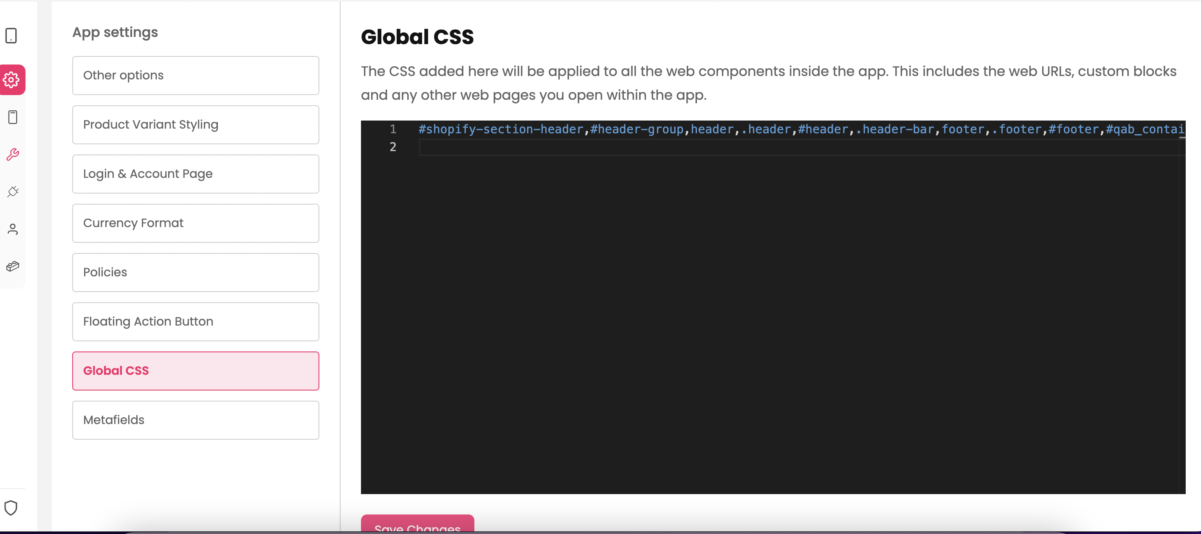Screen dimensions: 1201x534
Task: Select the Policies settings item
Action: click(x=195, y=273)
